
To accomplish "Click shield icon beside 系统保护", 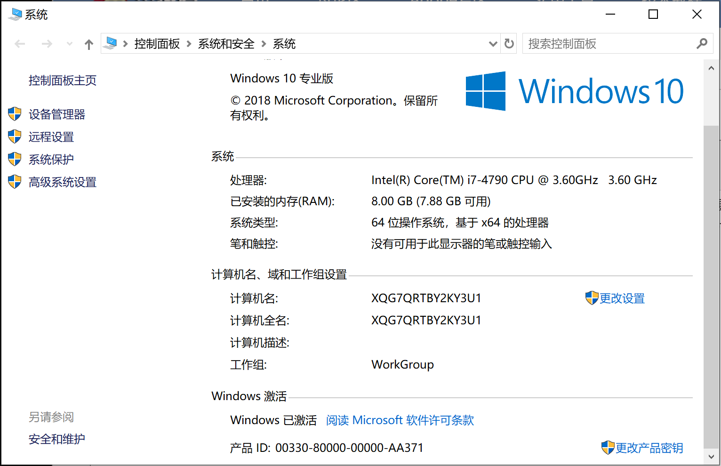I will coord(15,159).
